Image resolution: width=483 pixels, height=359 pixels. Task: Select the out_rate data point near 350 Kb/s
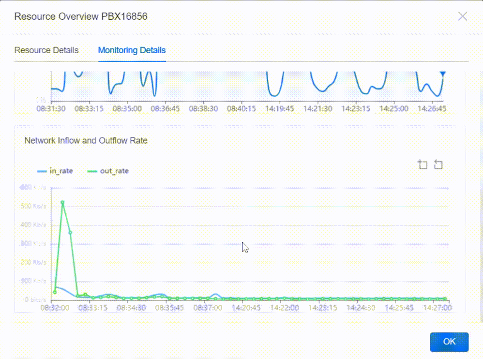pos(70,233)
